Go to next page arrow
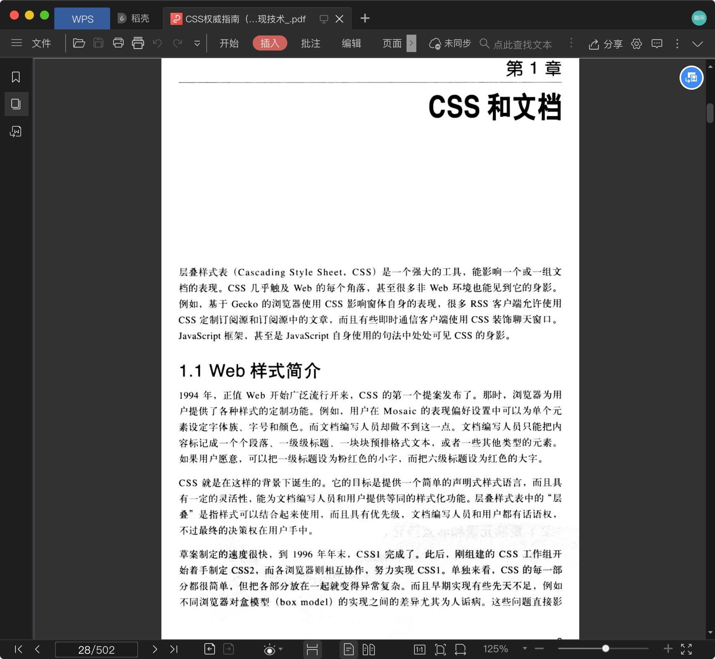The width and height of the screenshot is (715, 659). 155,649
